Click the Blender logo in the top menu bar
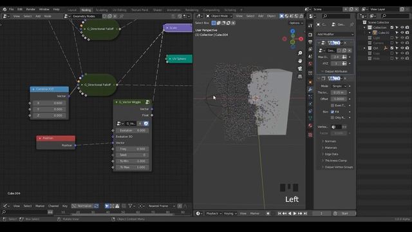The image size is (412, 232). pos(5,9)
